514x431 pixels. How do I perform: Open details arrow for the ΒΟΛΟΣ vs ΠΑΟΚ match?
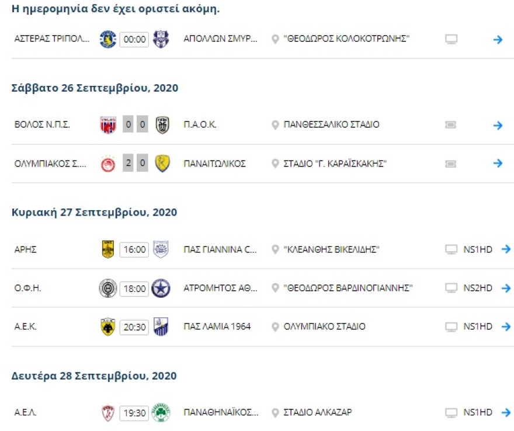(x=498, y=124)
